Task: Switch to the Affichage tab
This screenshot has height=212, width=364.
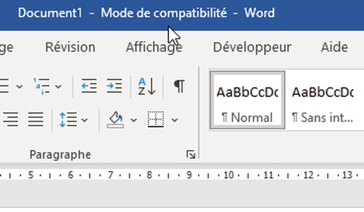Action: (154, 47)
